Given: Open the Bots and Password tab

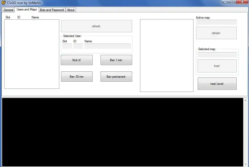Looking at the screenshot, I should [x=52, y=10].
